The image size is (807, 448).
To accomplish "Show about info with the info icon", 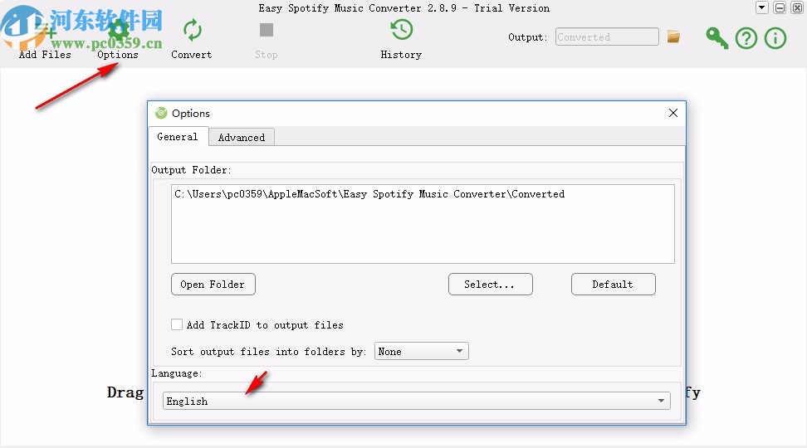I will coord(775,38).
